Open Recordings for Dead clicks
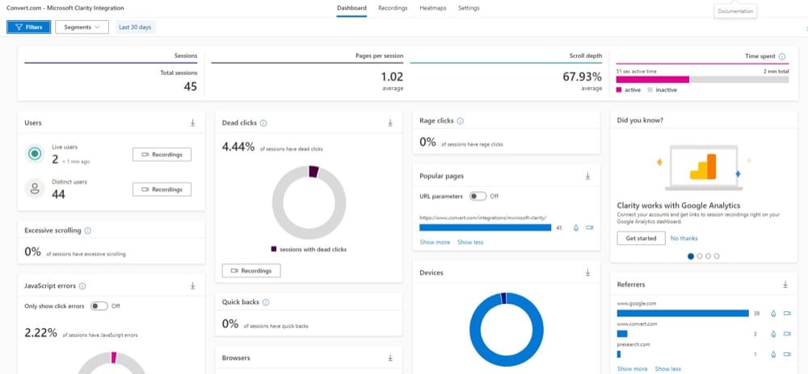 [x=251, y=271]
